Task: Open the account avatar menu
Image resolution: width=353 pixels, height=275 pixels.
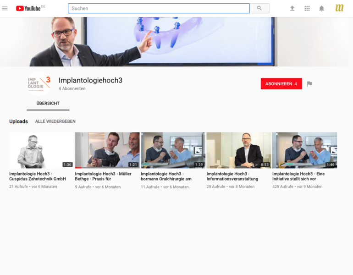Action: [339, 8]
